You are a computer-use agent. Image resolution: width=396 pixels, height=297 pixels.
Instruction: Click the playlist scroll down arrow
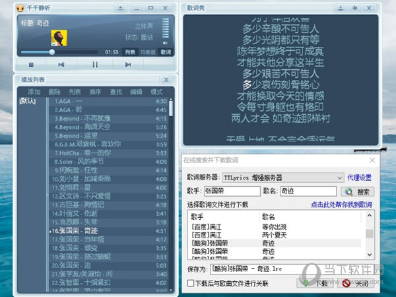171,290
